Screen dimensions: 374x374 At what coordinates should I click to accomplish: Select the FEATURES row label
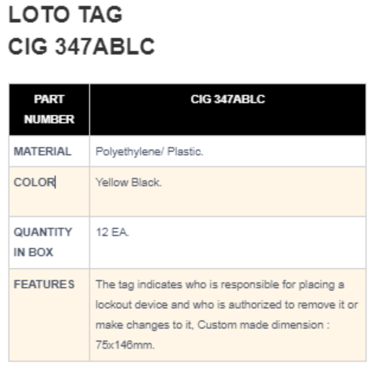(44, 284)
